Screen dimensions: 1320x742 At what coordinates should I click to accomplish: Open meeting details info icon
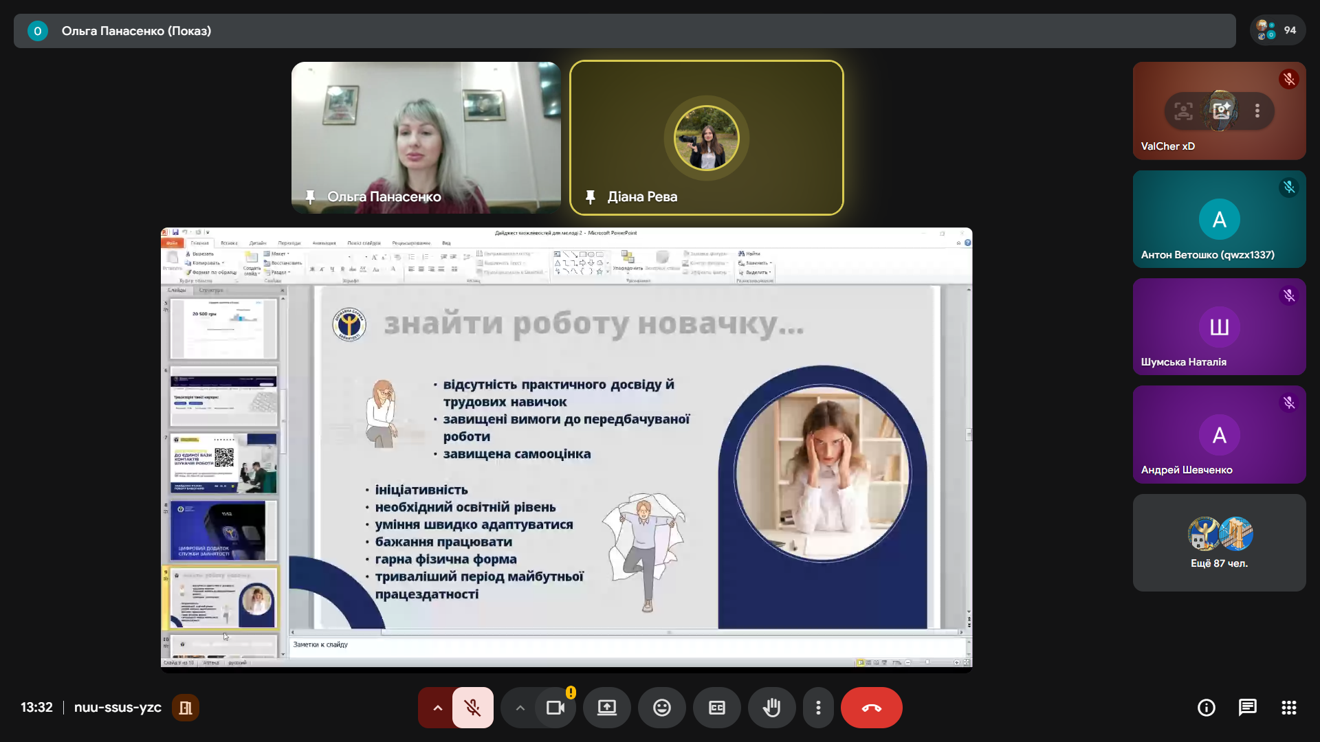tap(1206, 708)
